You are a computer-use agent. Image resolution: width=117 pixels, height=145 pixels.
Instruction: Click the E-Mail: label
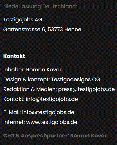[12, 112]
